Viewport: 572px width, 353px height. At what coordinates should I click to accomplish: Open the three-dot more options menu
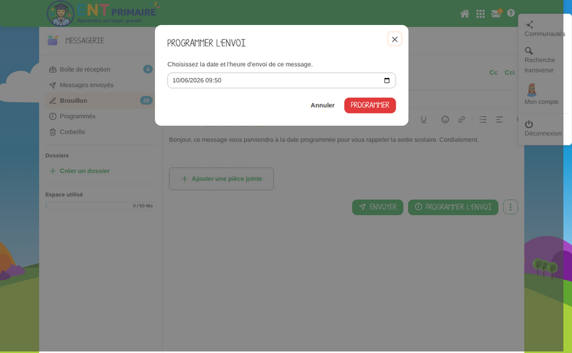pyautogui.click(x=511, y=207)
